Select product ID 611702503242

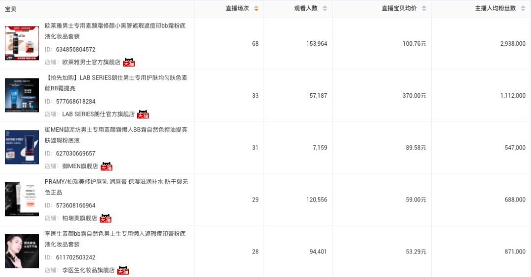point(76,258)
